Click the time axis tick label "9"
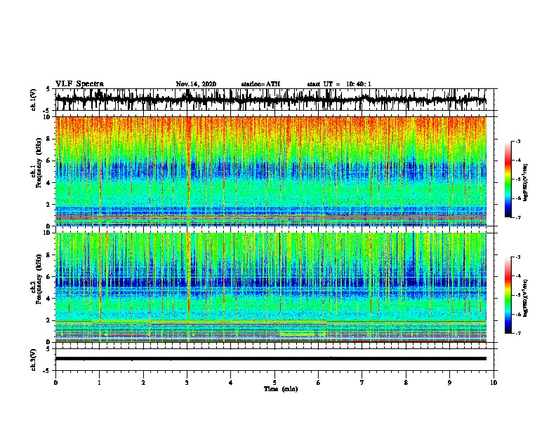The width and height of the screenshot is (556, 429). pos(449,383)
